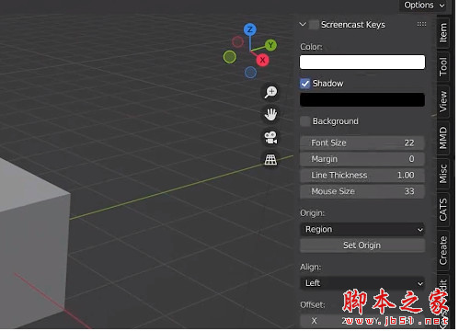Open the View sidebar tab
Viewport: 459px width, 331px height.
pos(443,101)
